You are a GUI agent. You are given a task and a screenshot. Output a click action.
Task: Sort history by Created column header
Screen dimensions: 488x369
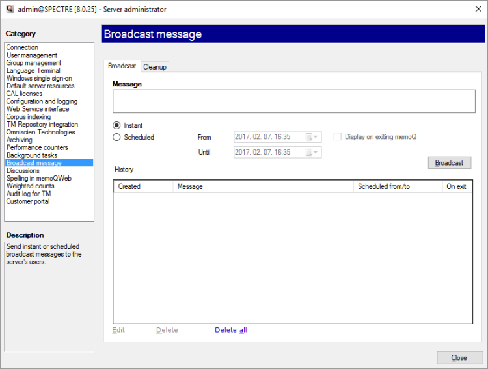143,186
